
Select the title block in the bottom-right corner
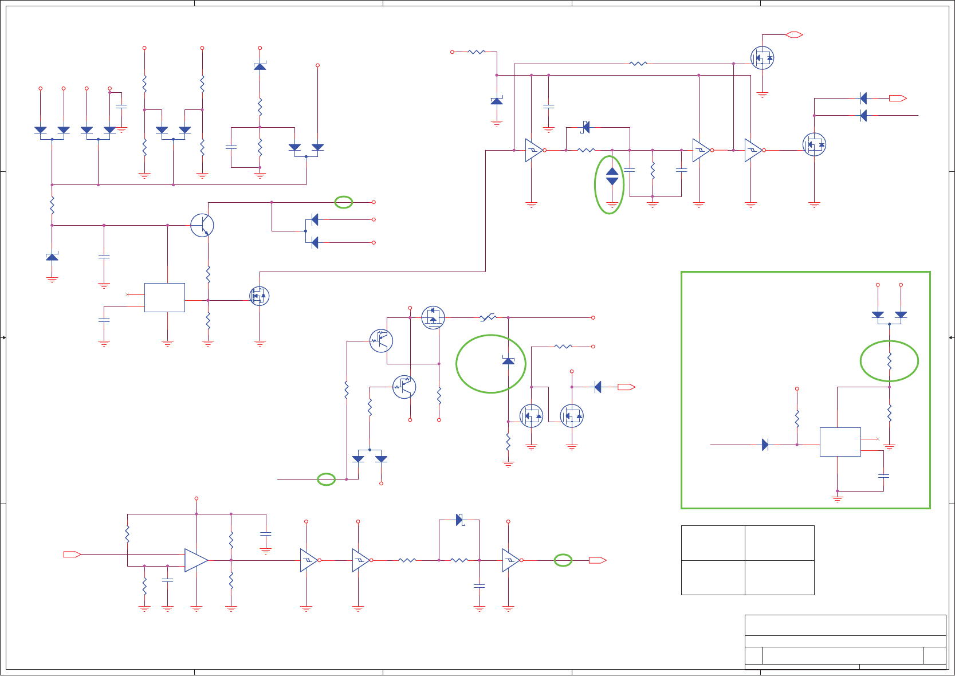(x=845, y=642)
